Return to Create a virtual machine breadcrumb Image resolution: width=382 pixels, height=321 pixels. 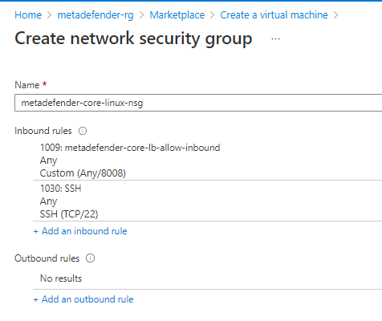(274, 15)
